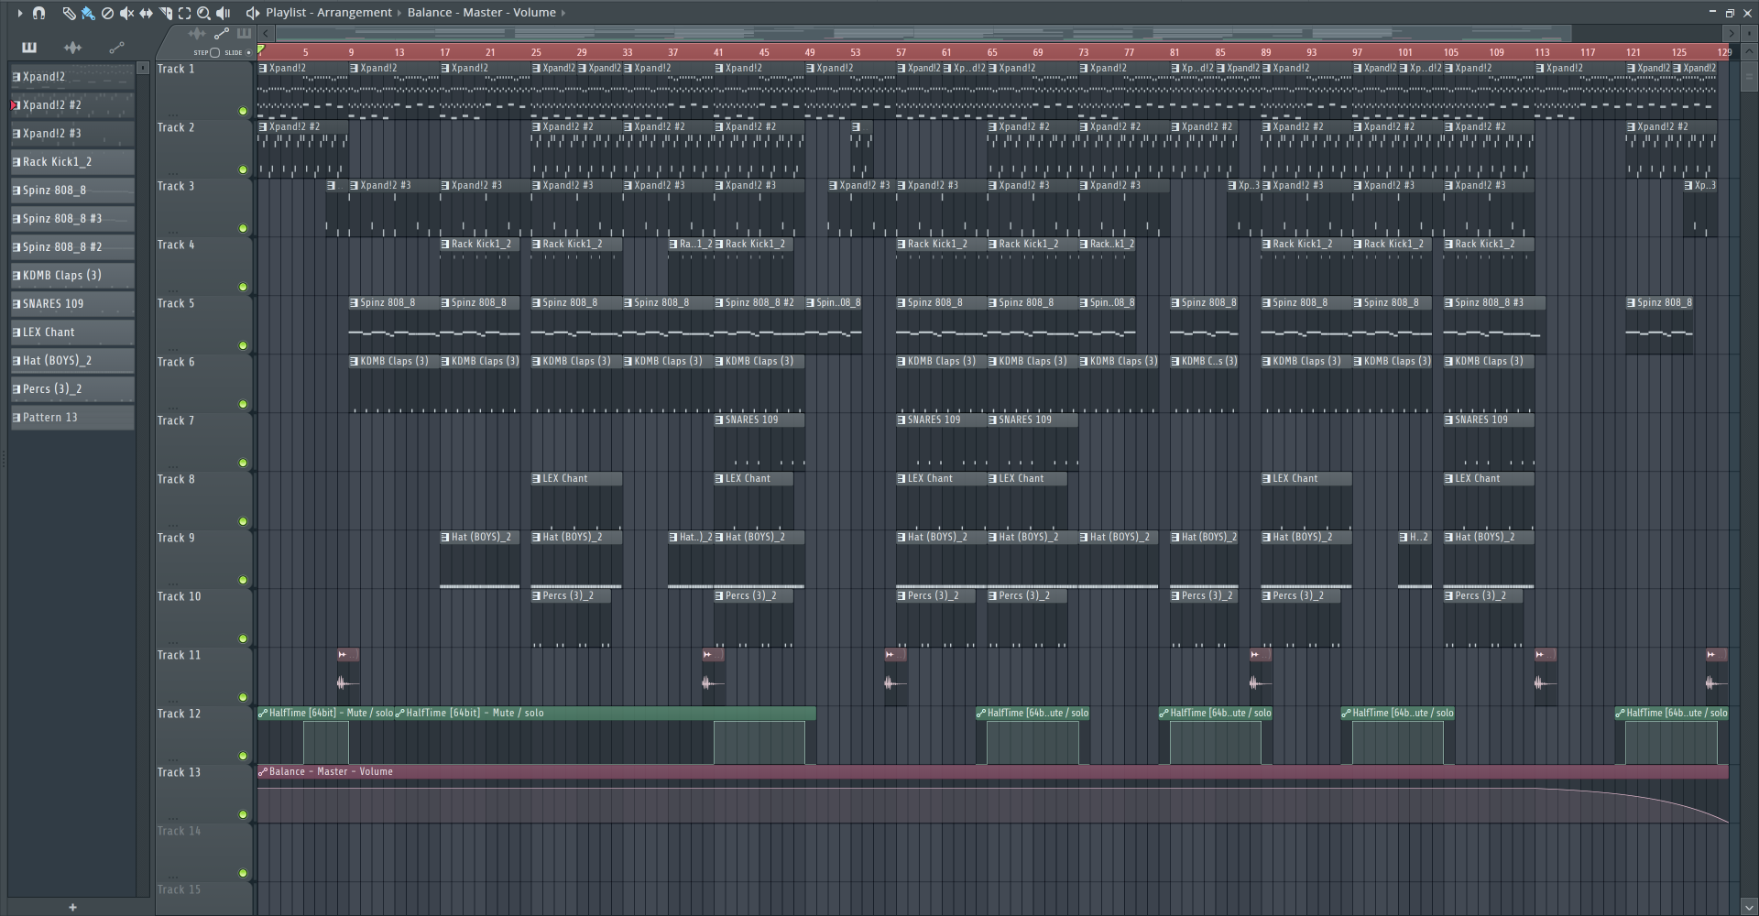This screenshot has height=916, width=1759.
Task: Mute Track 1 with its green light
Action: coord(243,111)
